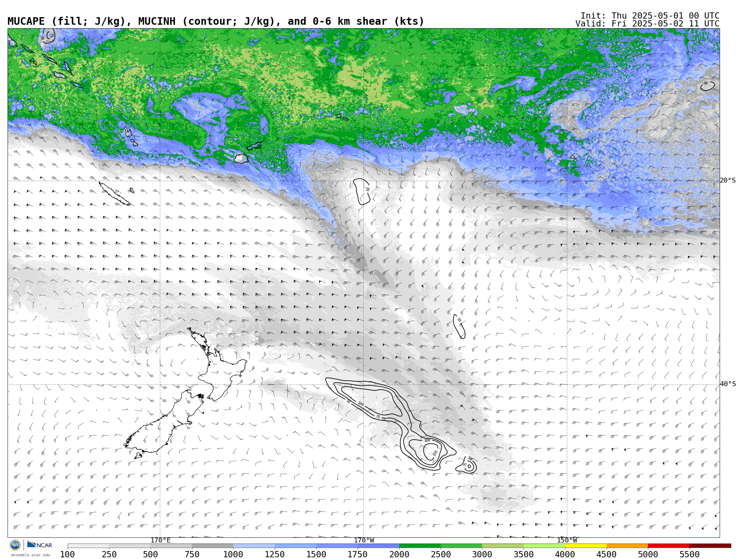Click the colorbar label 5000

tap(648, 554)
